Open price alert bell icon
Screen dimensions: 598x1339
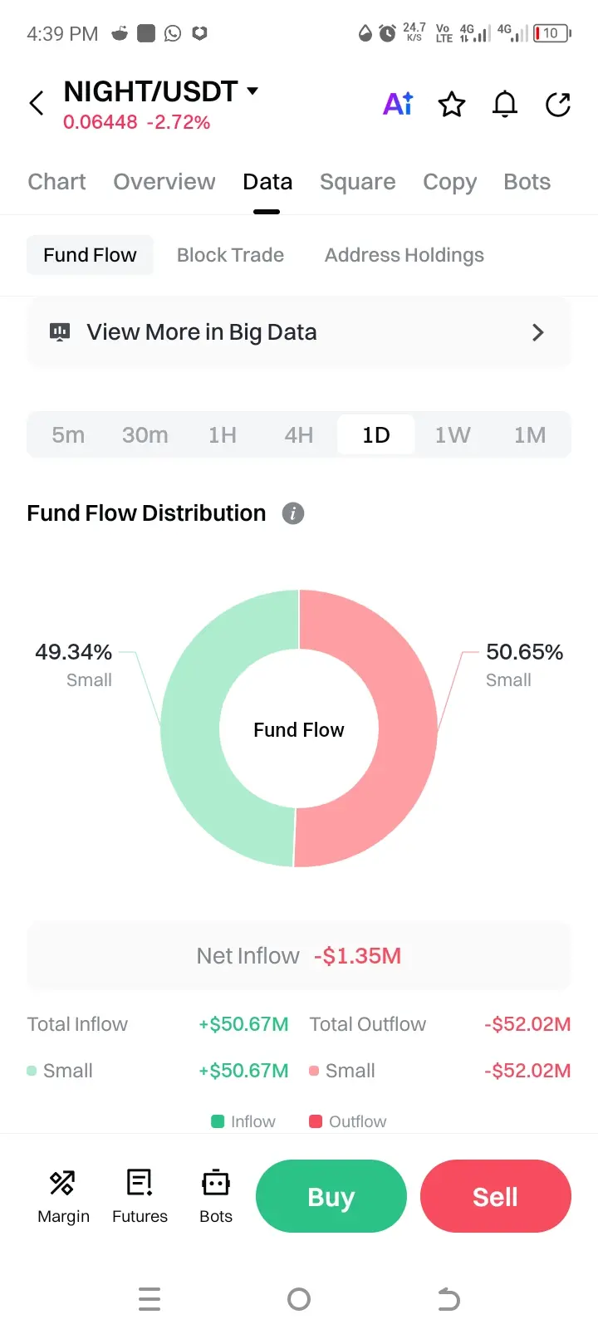(x=505, y=105)
